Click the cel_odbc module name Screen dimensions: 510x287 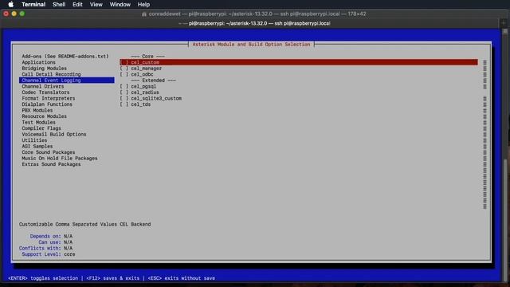[x=142, y=74]
